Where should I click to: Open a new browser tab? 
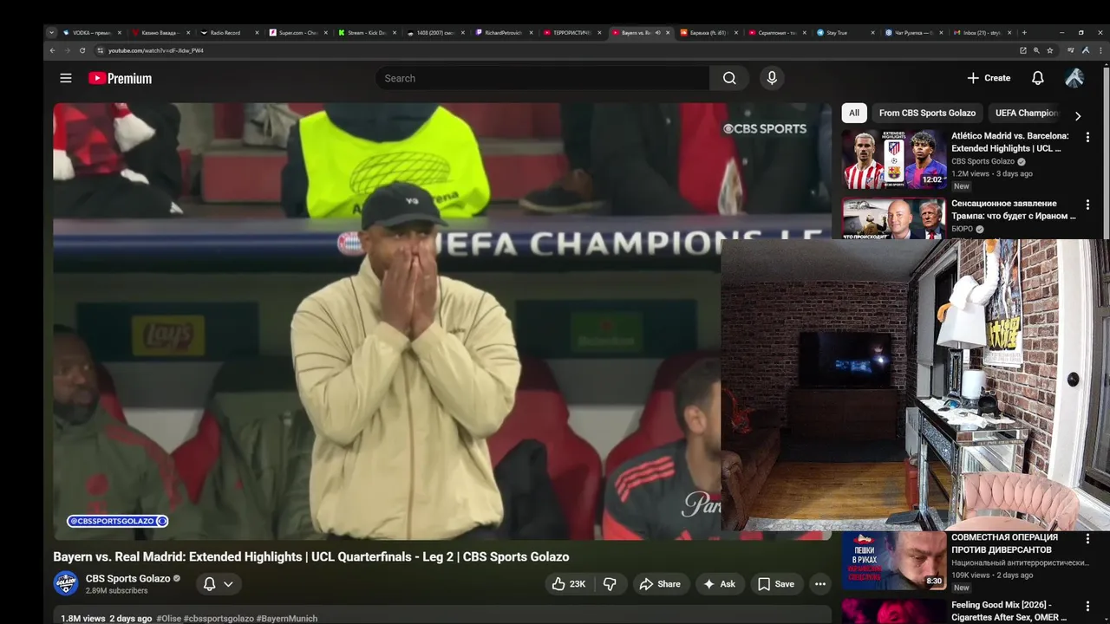pyautogui.click(x=1024, y=32)
